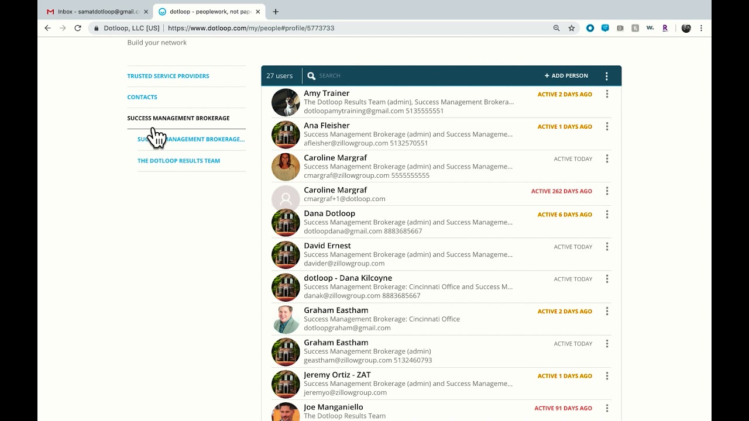
Task: Open the user list header options menu
Action: coord(607,76)
